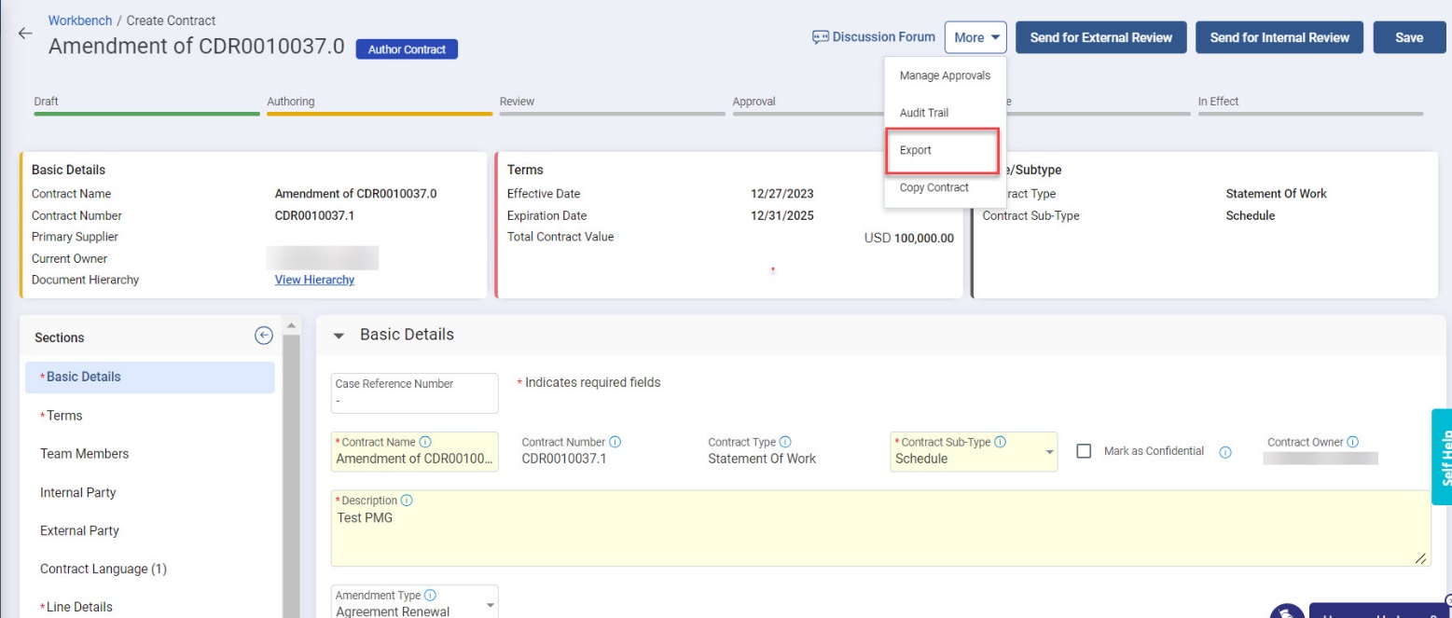Open the More dropdown menu

[x=976, y=37]
